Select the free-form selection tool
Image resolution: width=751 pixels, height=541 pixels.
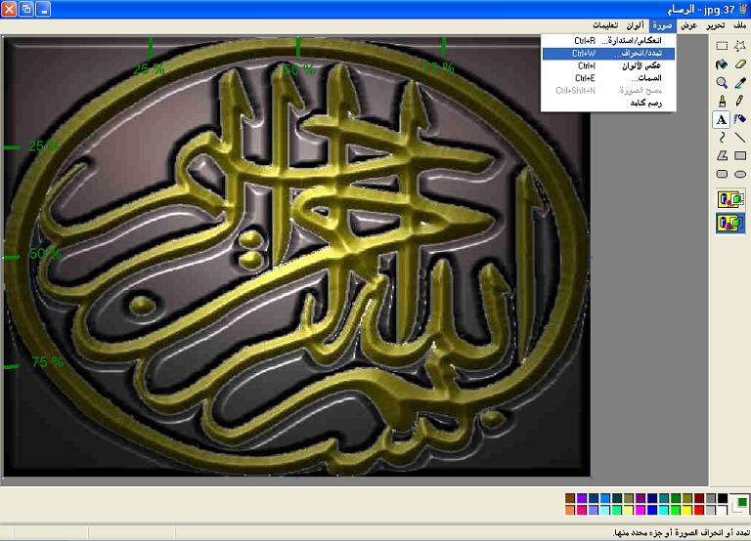[740, 46]
